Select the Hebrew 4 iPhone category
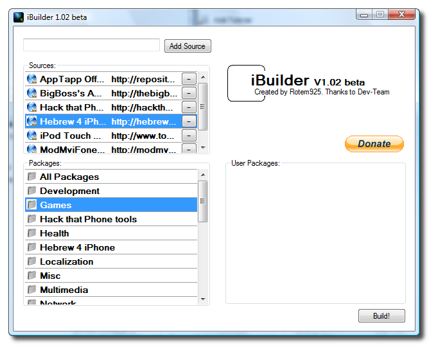 coord(111,247)
